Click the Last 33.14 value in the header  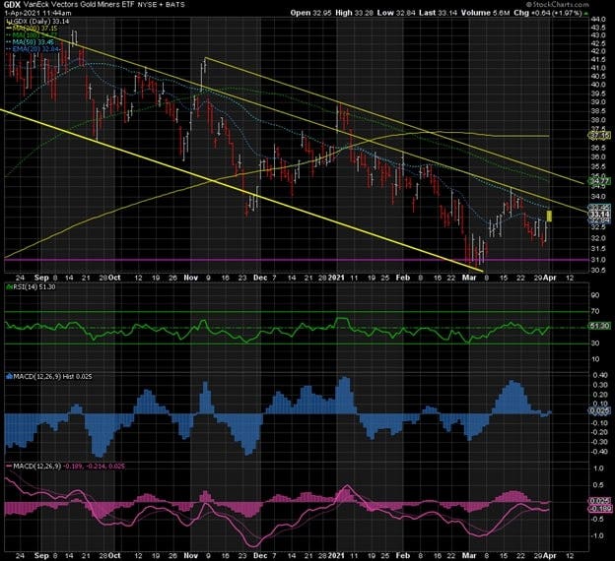[439, 13]
